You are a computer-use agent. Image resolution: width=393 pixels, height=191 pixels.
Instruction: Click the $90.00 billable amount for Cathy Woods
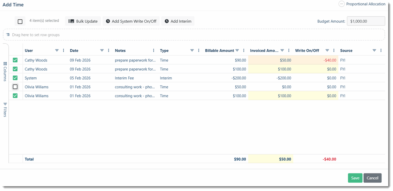(x=226, y=60)
